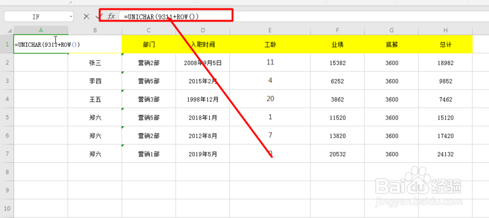Select column B header
This screenshot has width=489, height=218.
[x=95, y=30]
